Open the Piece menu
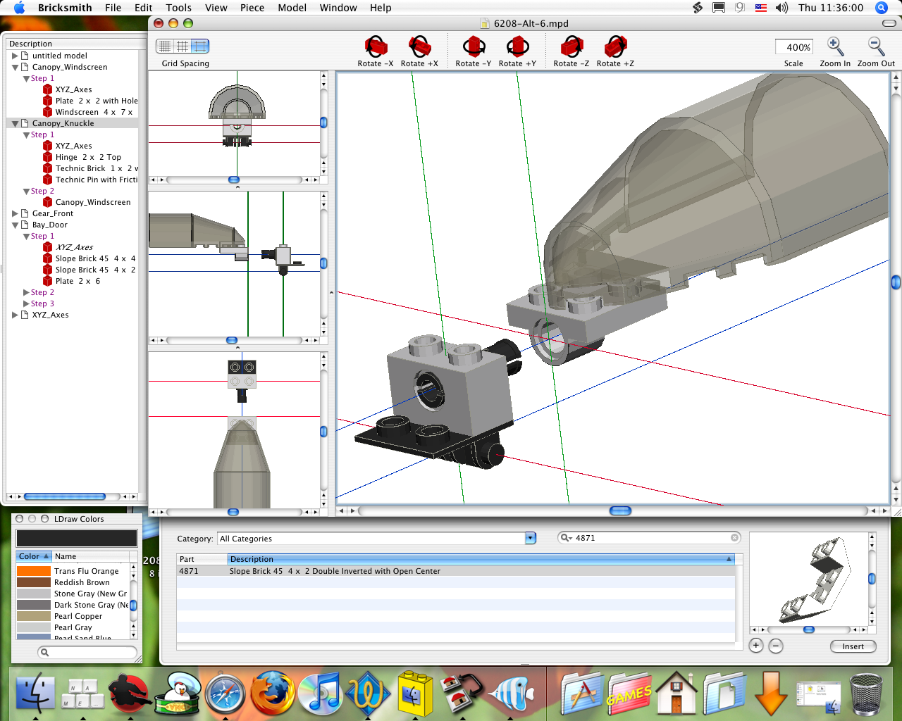The width and height of the screenshot is (902, 721). pyautogui.click(x=252, y=8)
